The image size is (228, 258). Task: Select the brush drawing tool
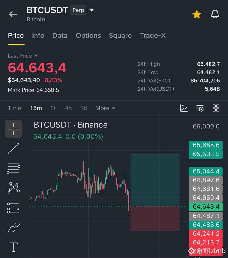point(14,228)
